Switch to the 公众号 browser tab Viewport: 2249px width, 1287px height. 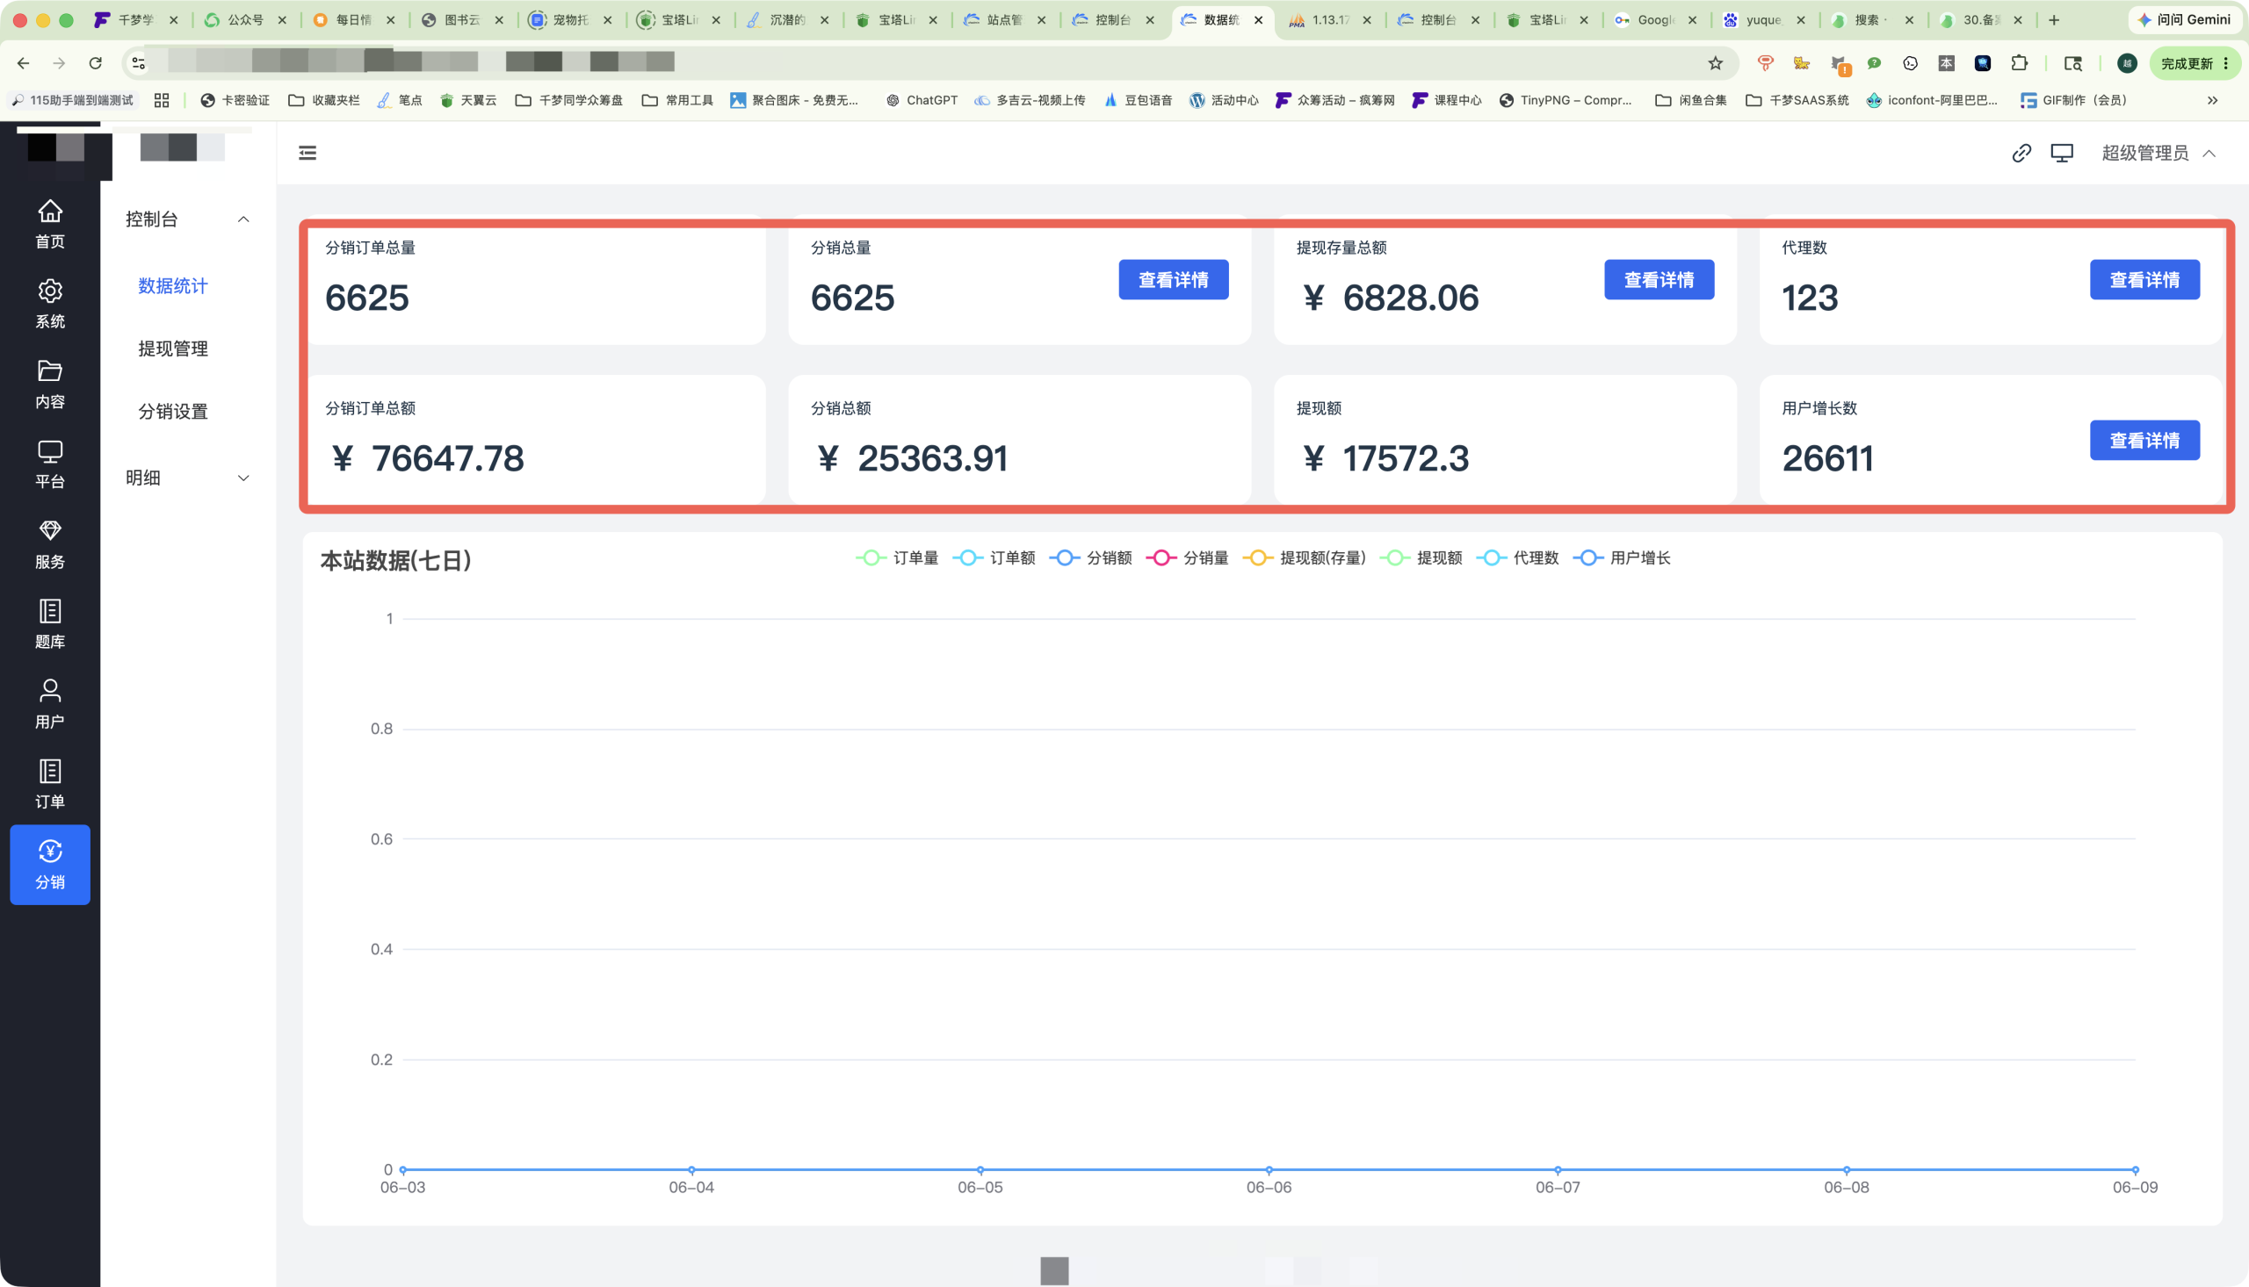pyautogui.click(x=244, y=19)
